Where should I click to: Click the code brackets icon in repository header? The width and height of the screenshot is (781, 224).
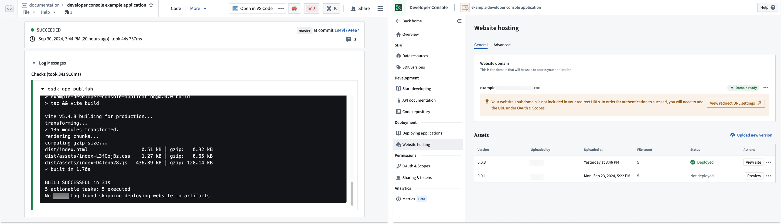tap(9, 8)
